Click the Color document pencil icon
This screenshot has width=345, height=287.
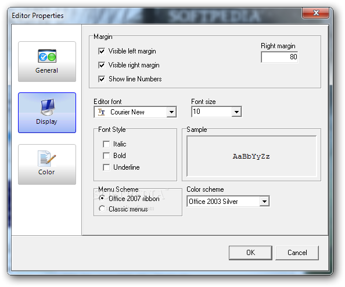tap(46, 159)
